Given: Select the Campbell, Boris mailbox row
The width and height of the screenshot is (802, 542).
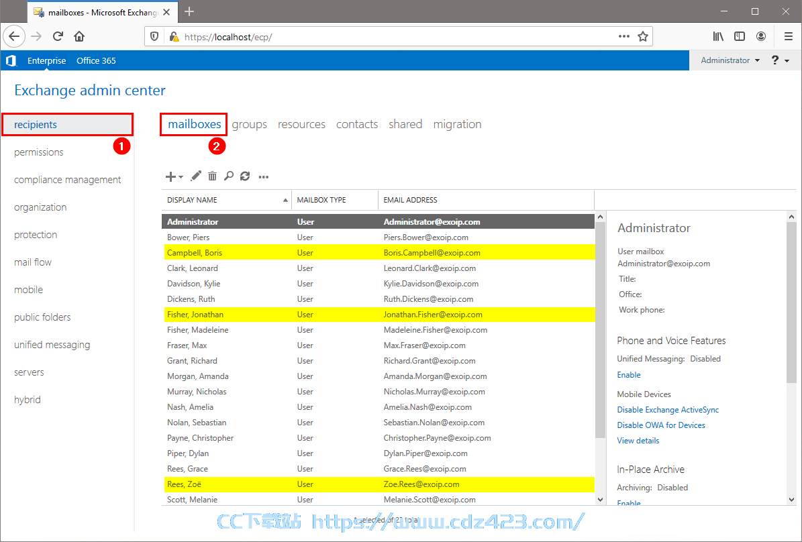Looking at the screenshot, I should 378,253.
